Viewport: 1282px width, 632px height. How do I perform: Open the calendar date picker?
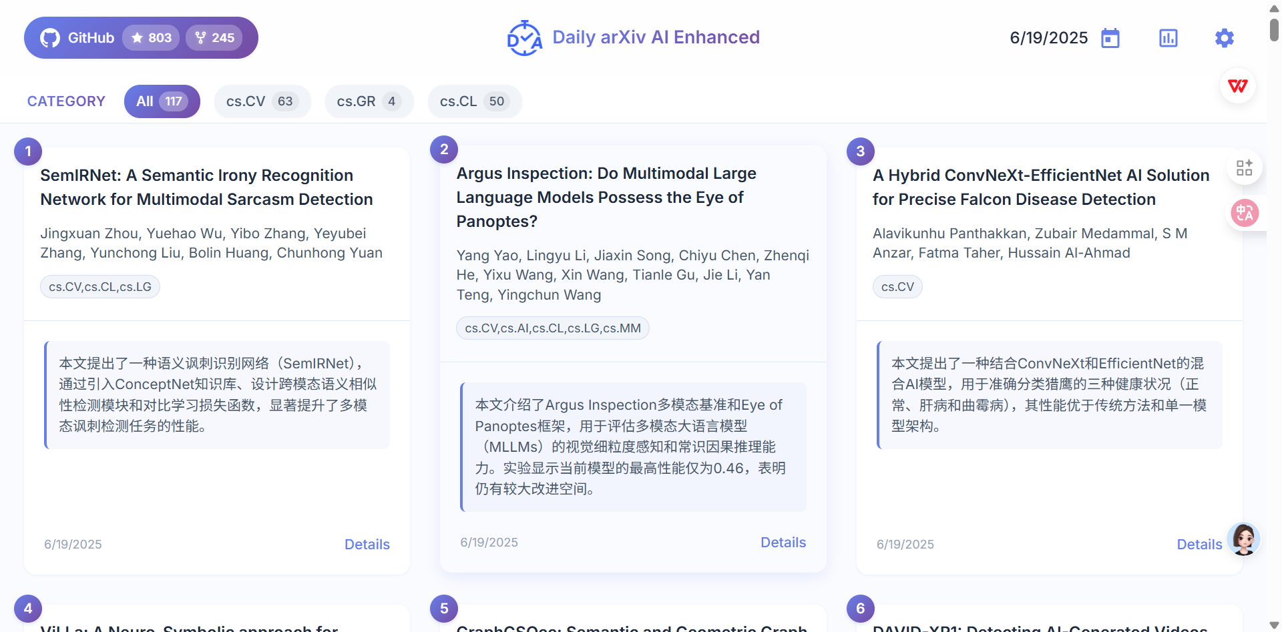(1110, 38)
